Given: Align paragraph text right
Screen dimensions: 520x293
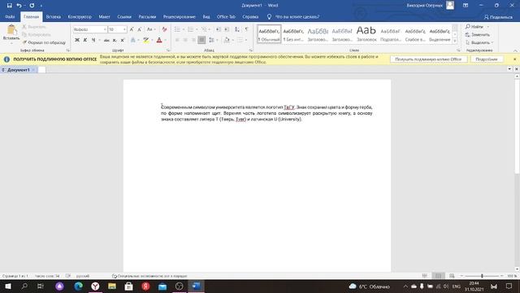Looking at the screenshot, I should click(193, 40).
